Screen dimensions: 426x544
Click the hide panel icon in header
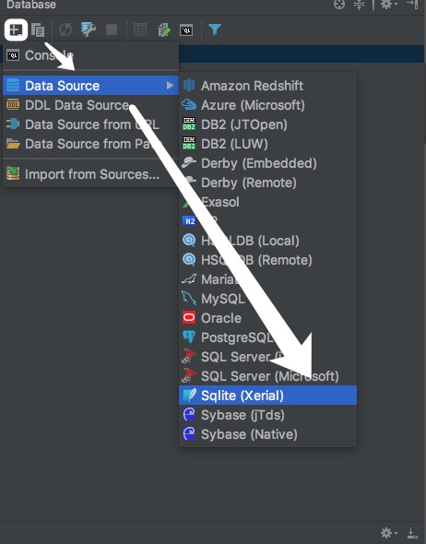[412, 5]
